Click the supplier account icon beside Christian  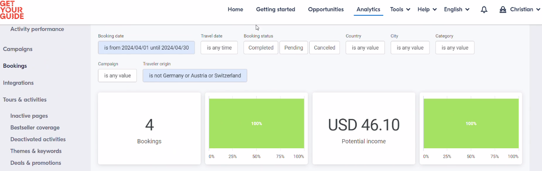(503, 9)
